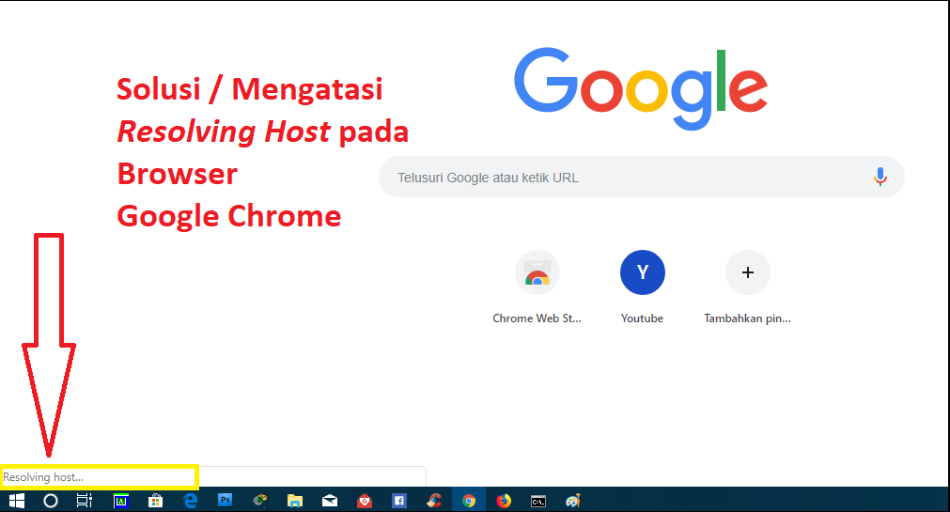Screen dimensions: 950x512
Task: Open the Mail app in taskbar
Action: click(330, 501)
